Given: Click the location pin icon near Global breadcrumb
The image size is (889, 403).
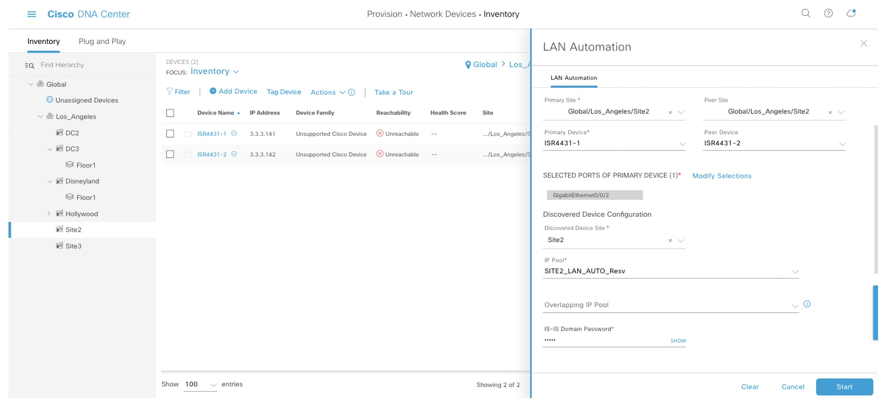Looking at the screenshot, I should pos(468,64).
